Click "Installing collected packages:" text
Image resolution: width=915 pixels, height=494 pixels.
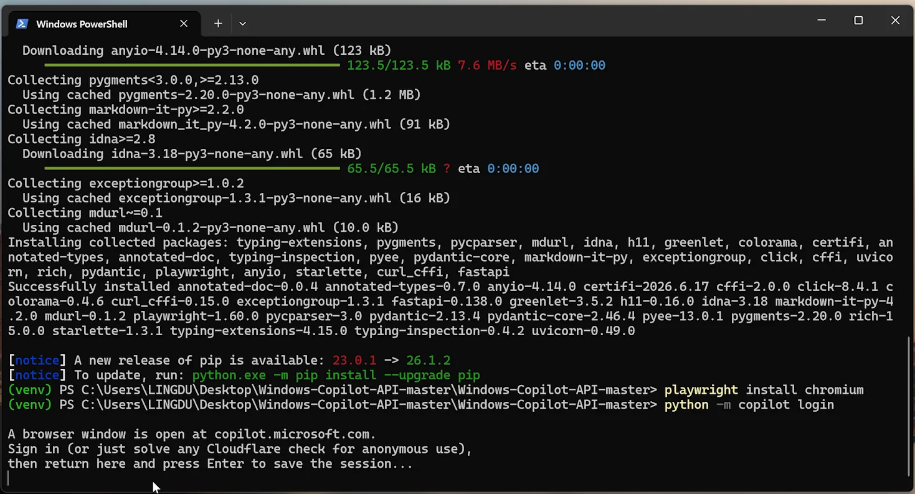point(118,243)
